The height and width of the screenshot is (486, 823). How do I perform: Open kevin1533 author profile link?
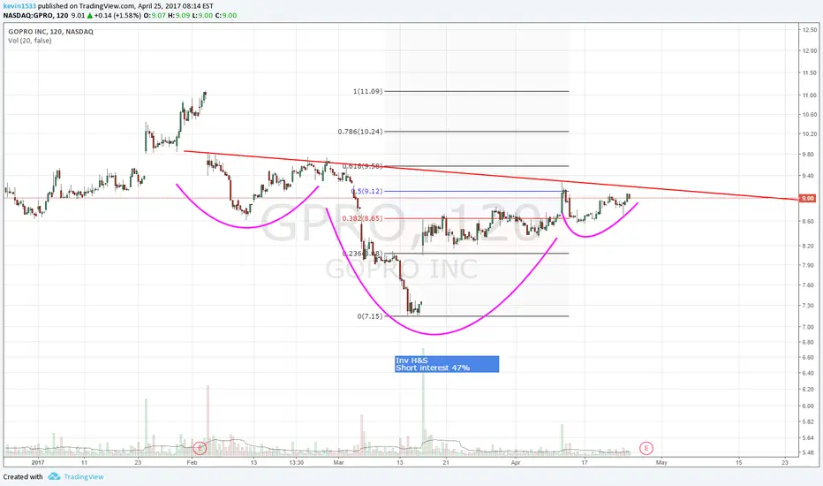coord(19,6)
